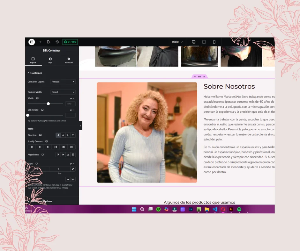The height and width of the screenshot is (251, 300).
Task: Add a new element with plus icon
Action: pyautogui.click(x=40, y=42)
